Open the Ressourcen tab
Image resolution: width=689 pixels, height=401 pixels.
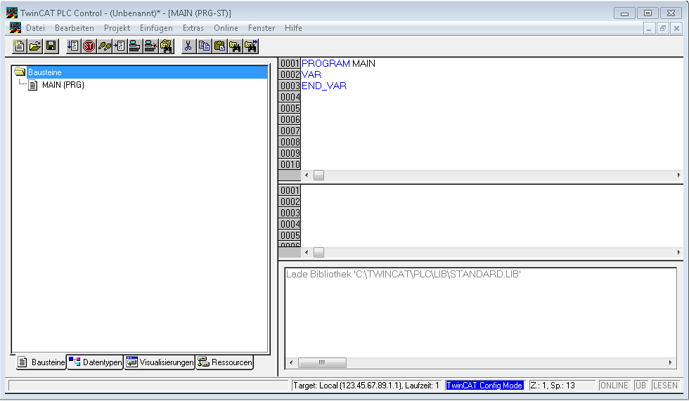click(224, 362)
